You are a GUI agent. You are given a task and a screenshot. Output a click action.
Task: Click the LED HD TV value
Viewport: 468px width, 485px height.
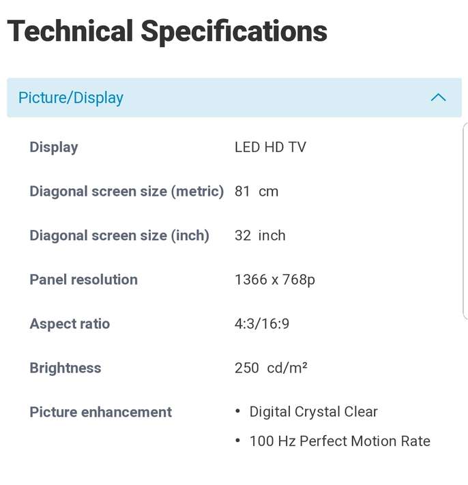(270, 147)
